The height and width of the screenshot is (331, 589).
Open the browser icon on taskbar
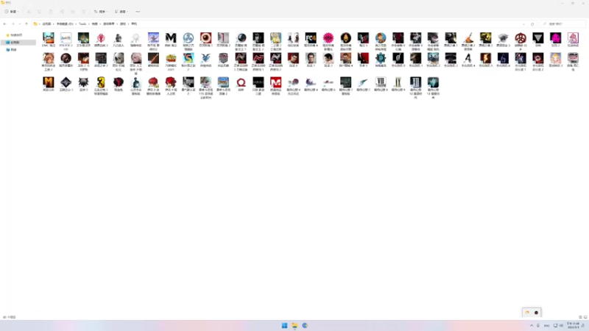point(305,325)
